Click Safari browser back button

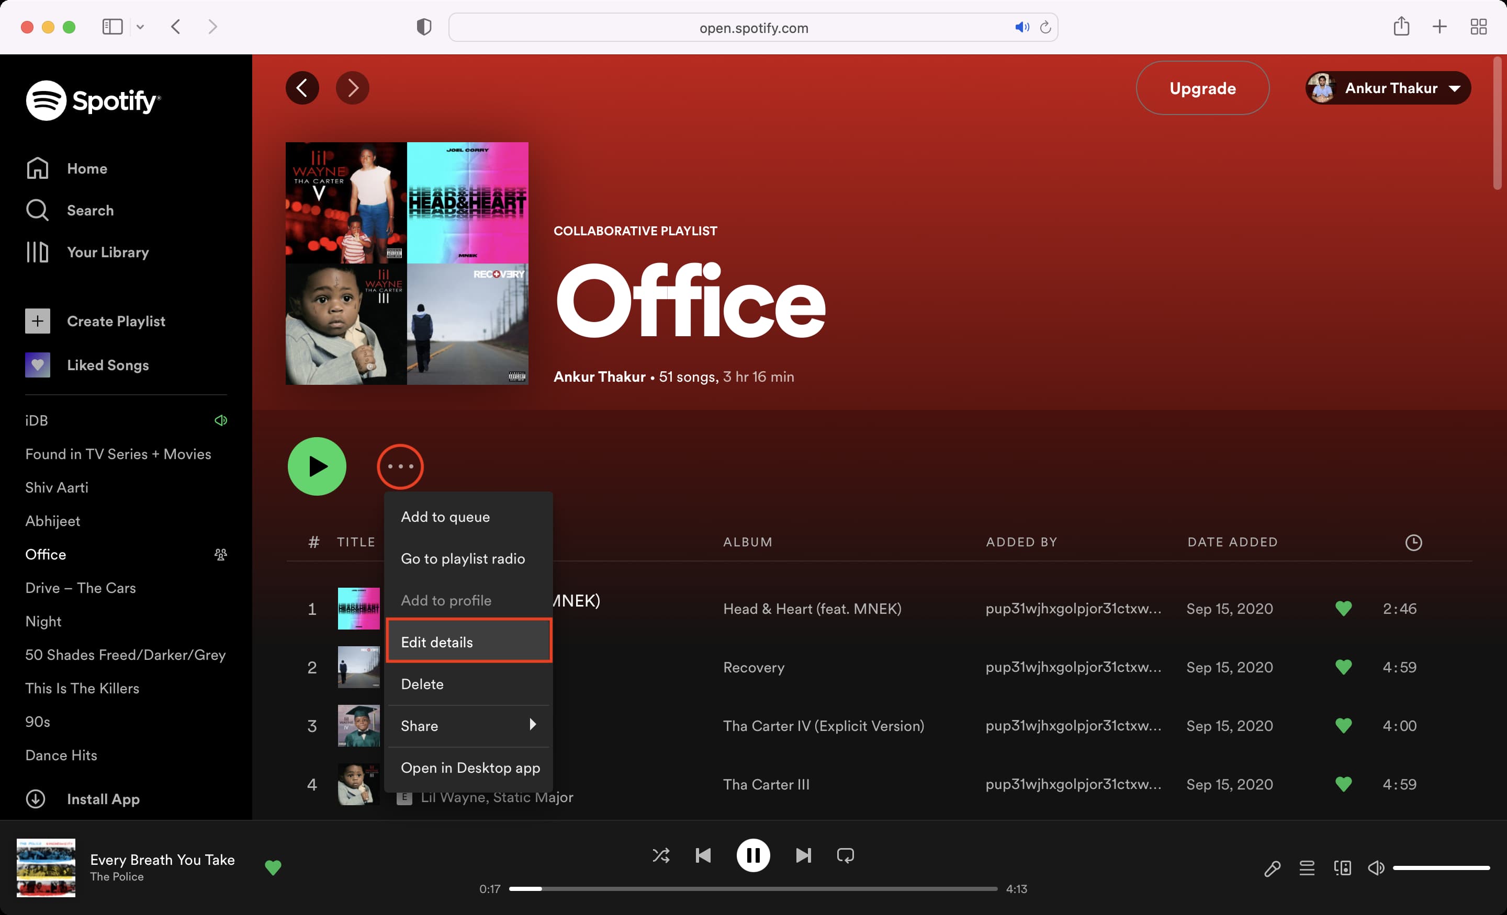click(175, 26)
